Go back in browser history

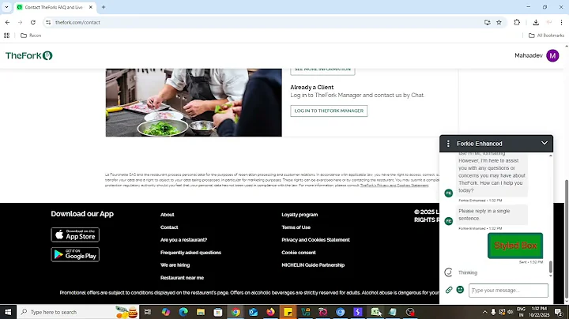point(7,22)
